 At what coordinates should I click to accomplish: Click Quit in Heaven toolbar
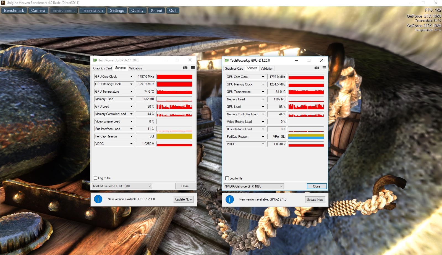pos(173,11)
